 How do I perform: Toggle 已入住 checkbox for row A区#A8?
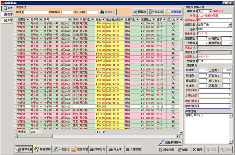173,23
